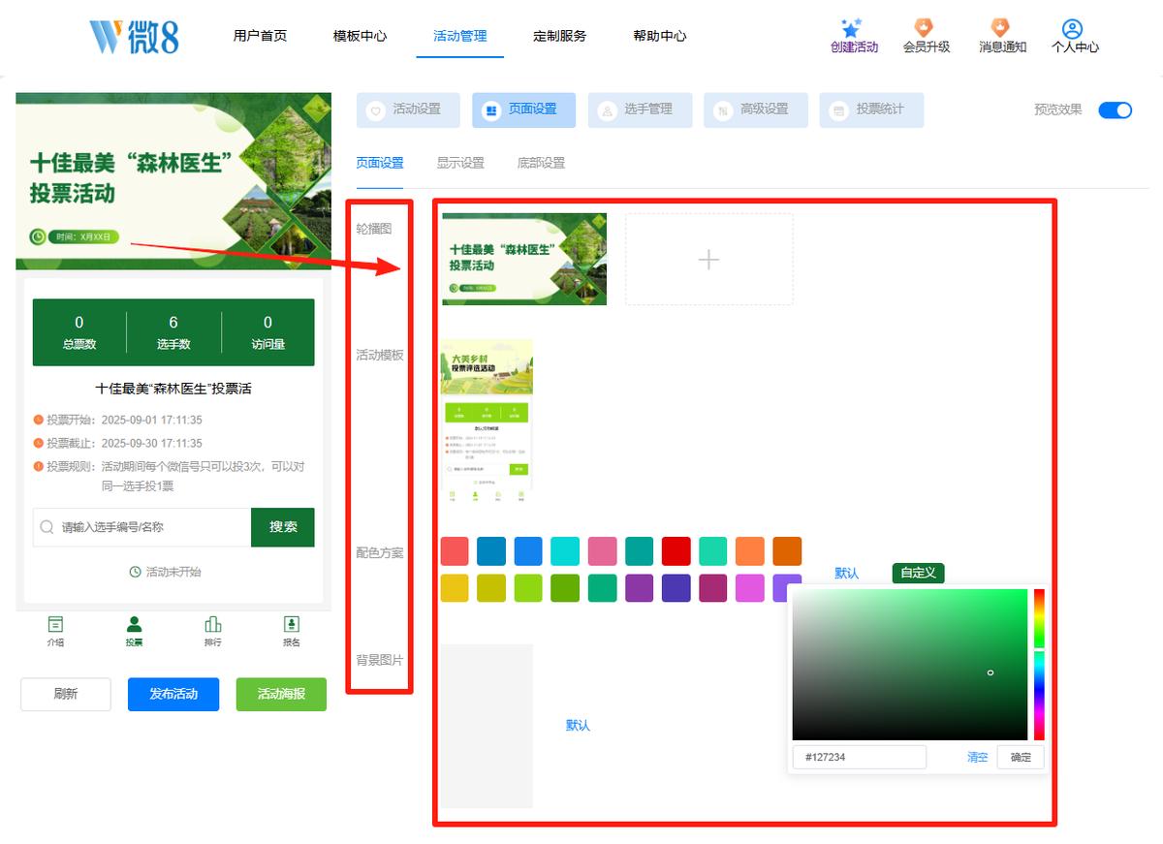Click the 发布活动 button

[x=173, y=694]
